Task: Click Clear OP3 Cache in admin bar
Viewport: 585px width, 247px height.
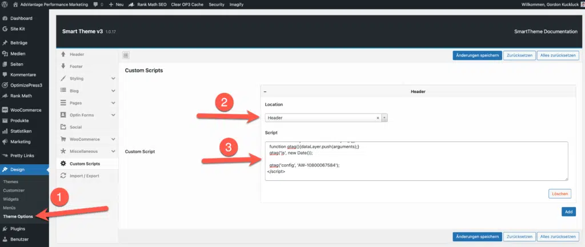Action: pyautogui.click(x=187, y=5)
